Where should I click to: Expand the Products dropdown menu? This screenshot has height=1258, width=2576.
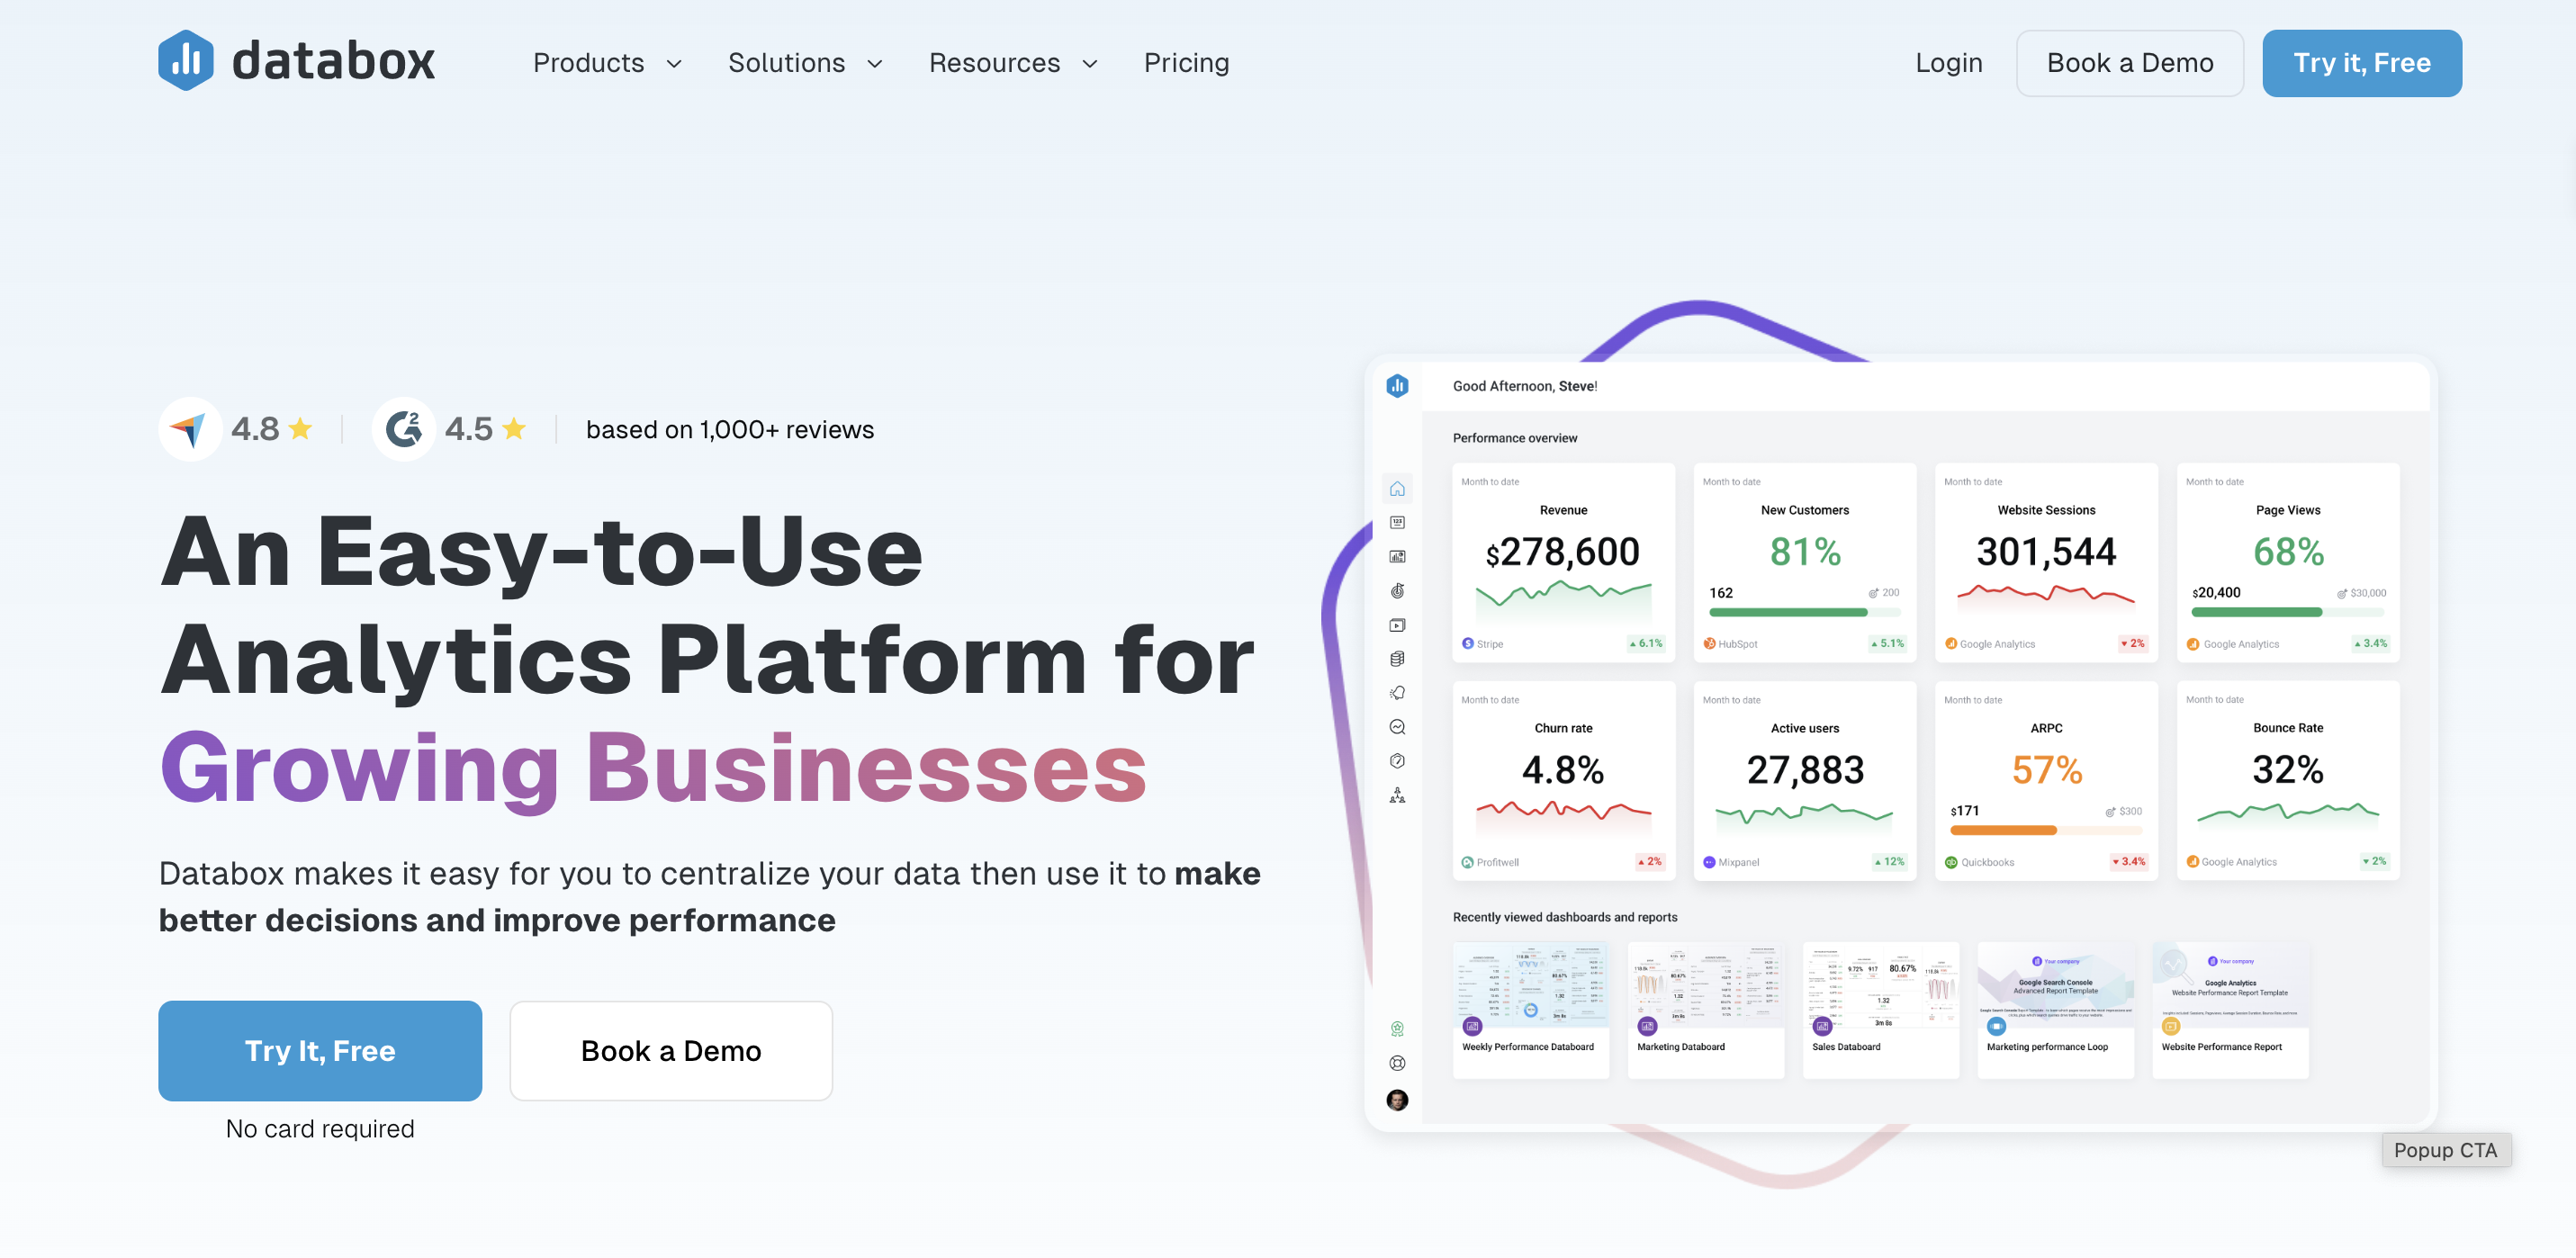(607, 63)
